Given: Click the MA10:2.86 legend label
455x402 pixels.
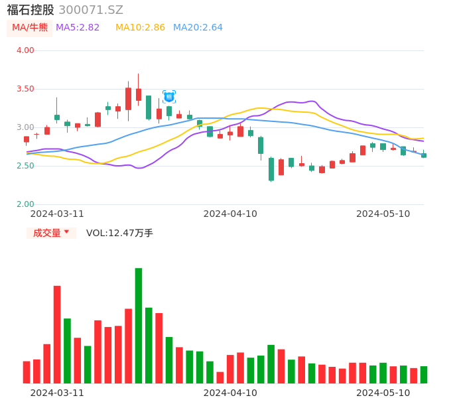Looking at the screenshot, I should (140, 28).
